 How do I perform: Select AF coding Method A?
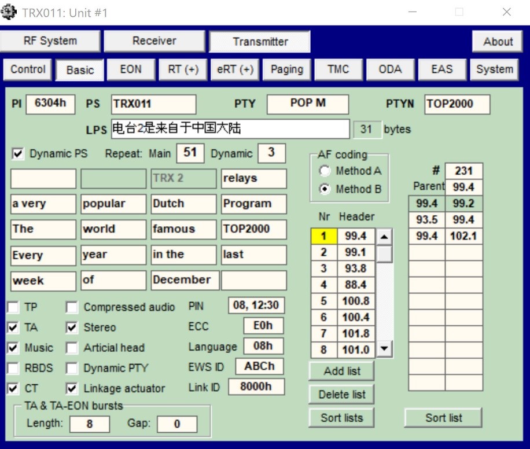(x=325, y=171)
